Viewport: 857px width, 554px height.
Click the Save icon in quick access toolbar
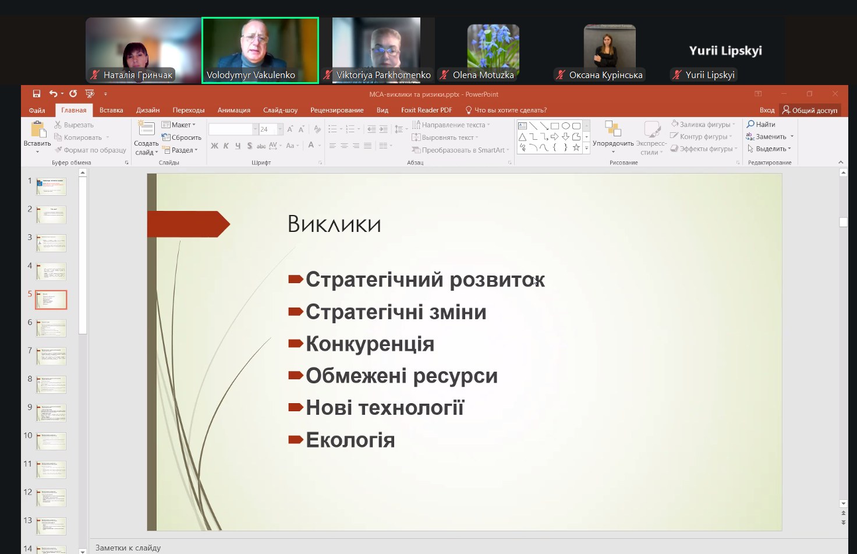(37, 94)
